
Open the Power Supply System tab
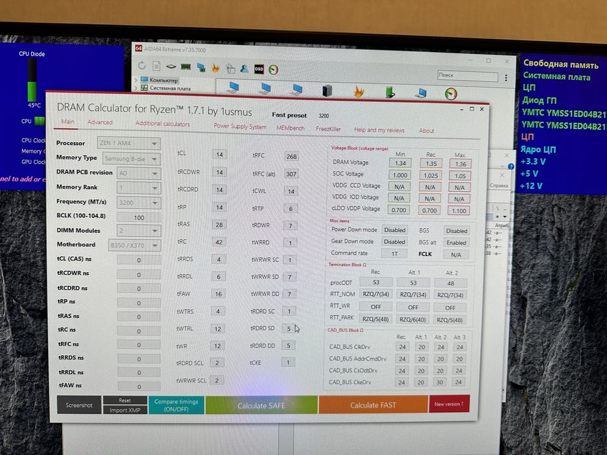coord(240,126)
